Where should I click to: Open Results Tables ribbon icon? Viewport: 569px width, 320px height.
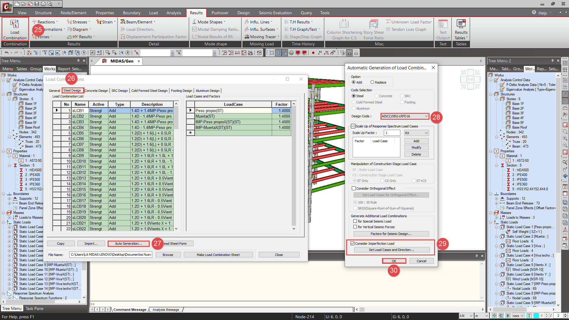point(461,29)
